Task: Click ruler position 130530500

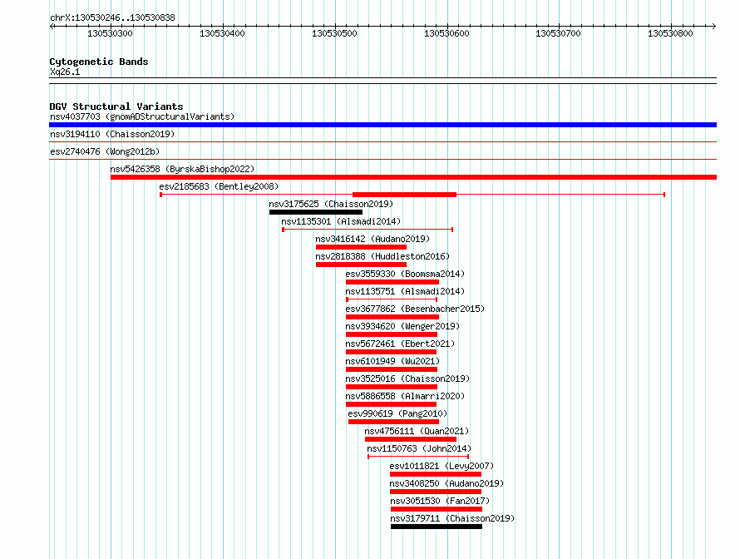Action: coord(334,33)
